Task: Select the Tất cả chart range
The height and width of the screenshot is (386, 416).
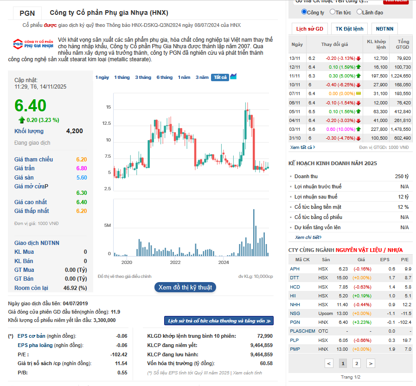Action: (x=220, y=77)
